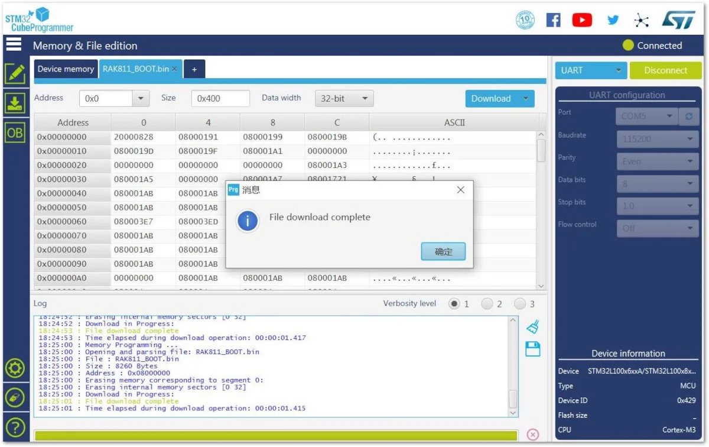
Task: Set verbosity level to 1
Action: (454, 304)
